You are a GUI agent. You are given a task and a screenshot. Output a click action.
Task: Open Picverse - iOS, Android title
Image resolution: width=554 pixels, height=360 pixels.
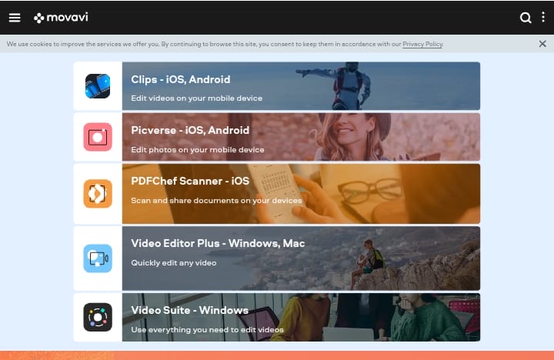[x=190, y=130]
